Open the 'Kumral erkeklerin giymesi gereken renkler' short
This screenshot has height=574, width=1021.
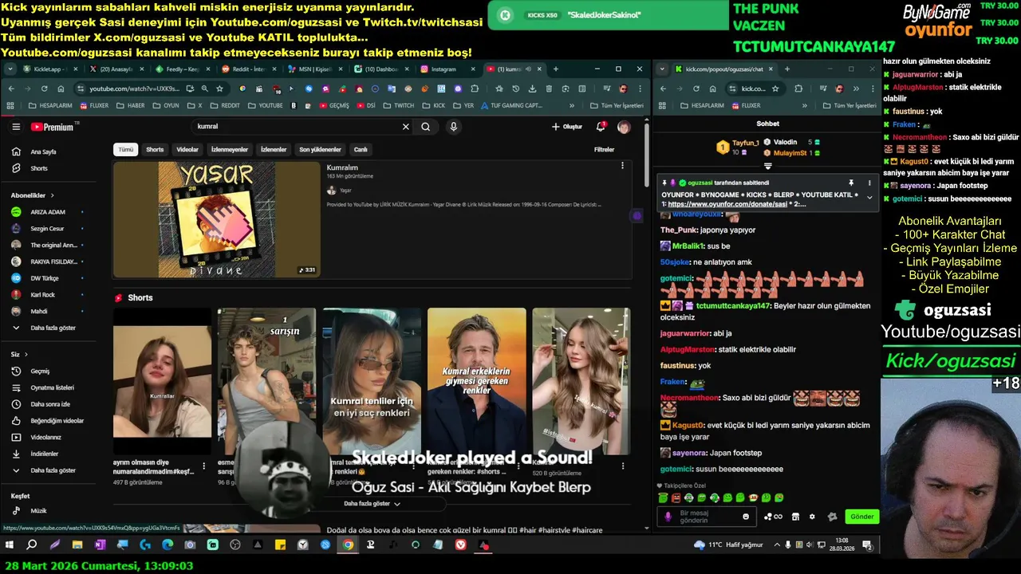click(x=477, y=381)
